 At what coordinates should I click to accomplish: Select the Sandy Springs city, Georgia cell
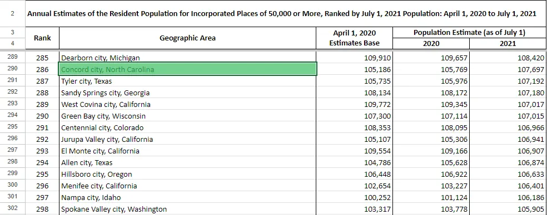click(x=188, y=93)
